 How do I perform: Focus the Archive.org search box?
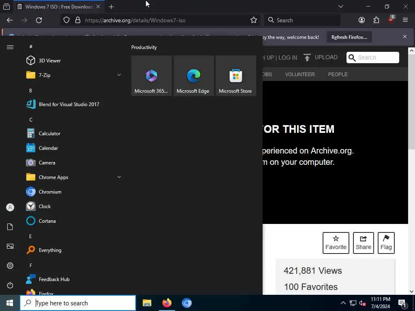pos(373,58)
